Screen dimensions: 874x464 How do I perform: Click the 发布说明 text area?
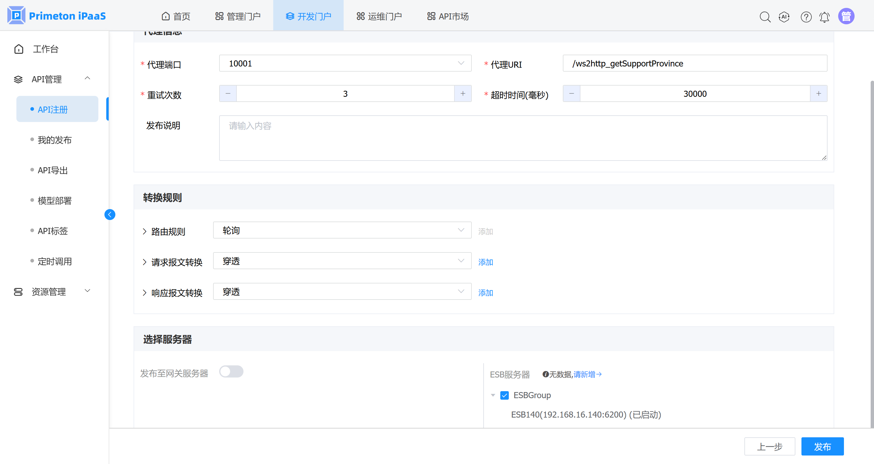(x=522, y=138)
